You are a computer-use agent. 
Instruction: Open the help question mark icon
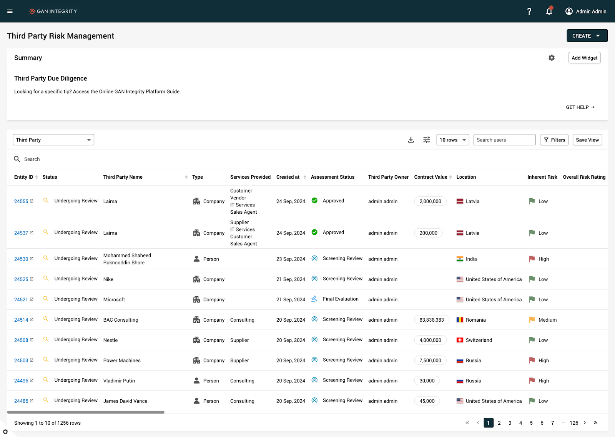529,11
